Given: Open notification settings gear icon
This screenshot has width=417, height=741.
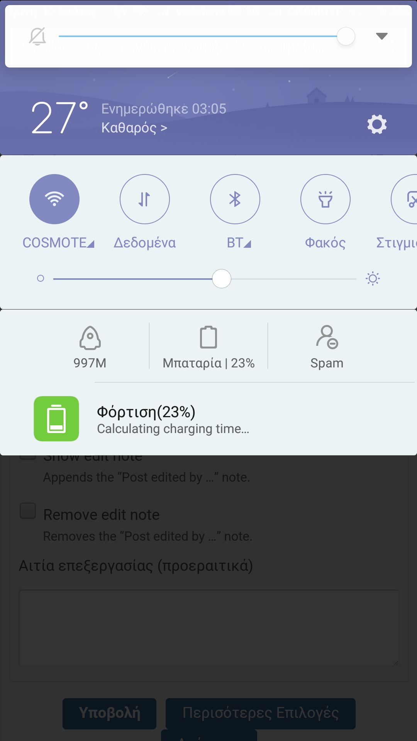Looking at the screenshot, I should coord(377,124).
